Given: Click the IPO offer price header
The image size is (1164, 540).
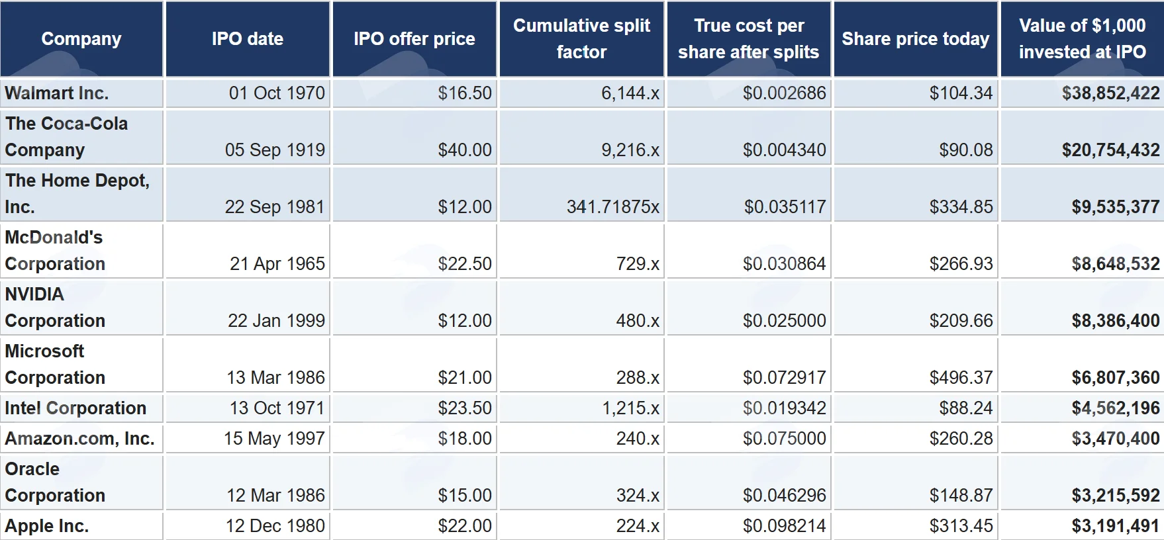Looking at the screenshot, I should (414, 39).
